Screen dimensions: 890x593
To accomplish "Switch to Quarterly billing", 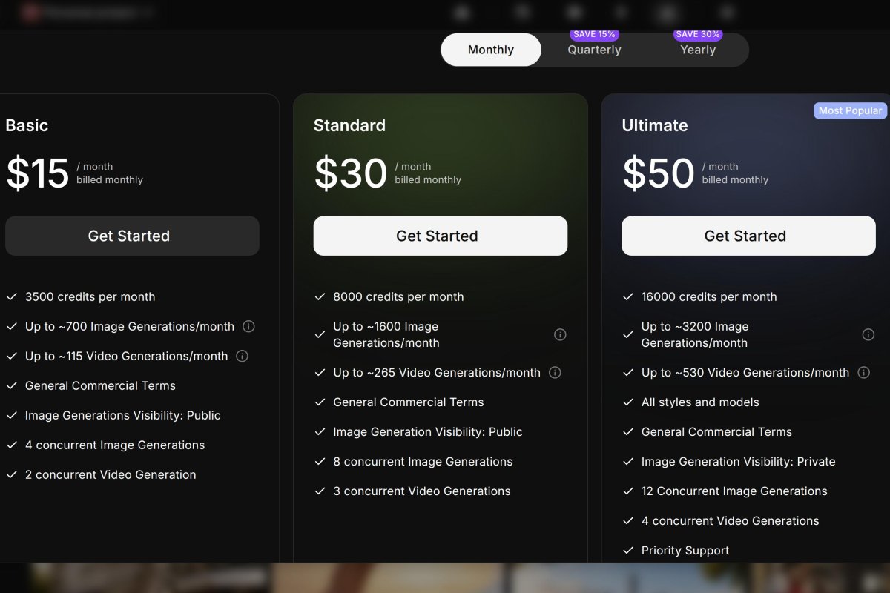I will [594, 50].
